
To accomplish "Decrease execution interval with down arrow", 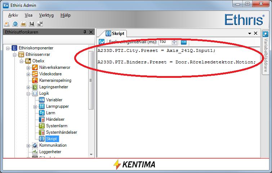I will (x=174, y=43).
